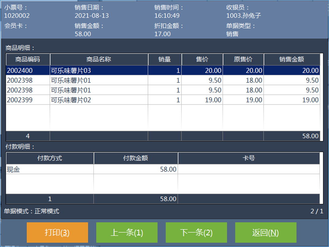
Task: Sort by 商品编码 column header
Action: [x=28, y=59]
